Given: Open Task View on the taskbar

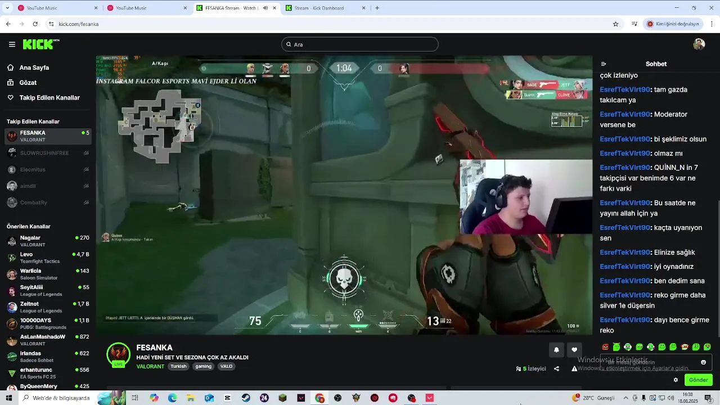Looking at the screenshot, I should (135, 398).
